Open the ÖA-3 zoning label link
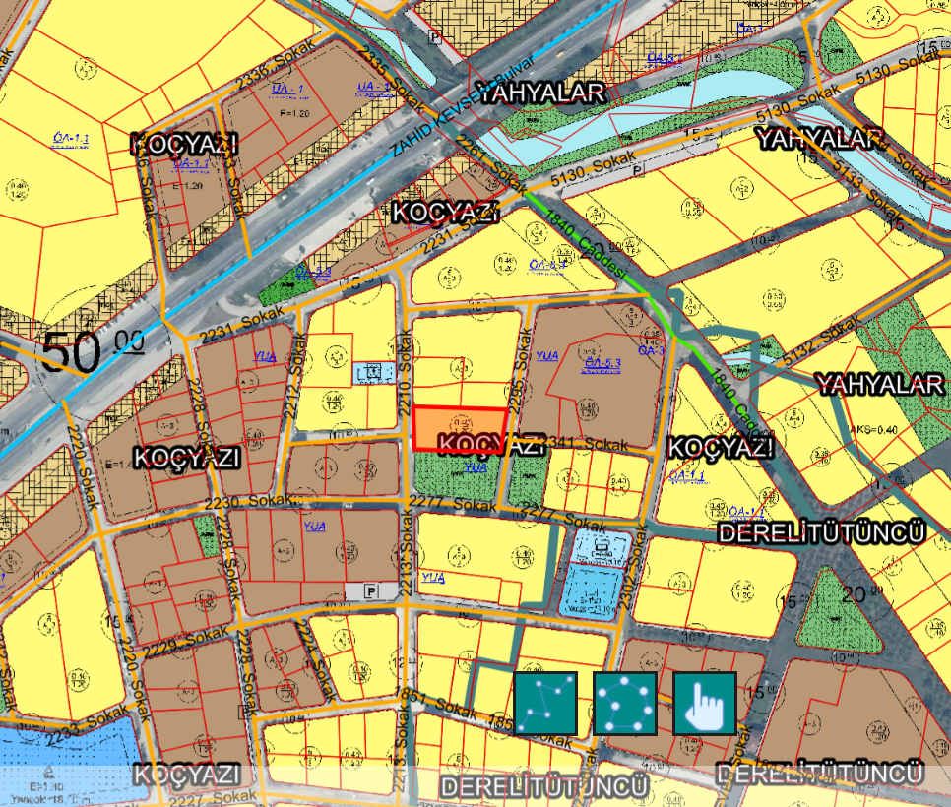The width and height of the screenshot is (951, 807). tap(652, 349)
